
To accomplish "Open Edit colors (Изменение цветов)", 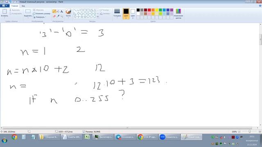I will point(178,13).
